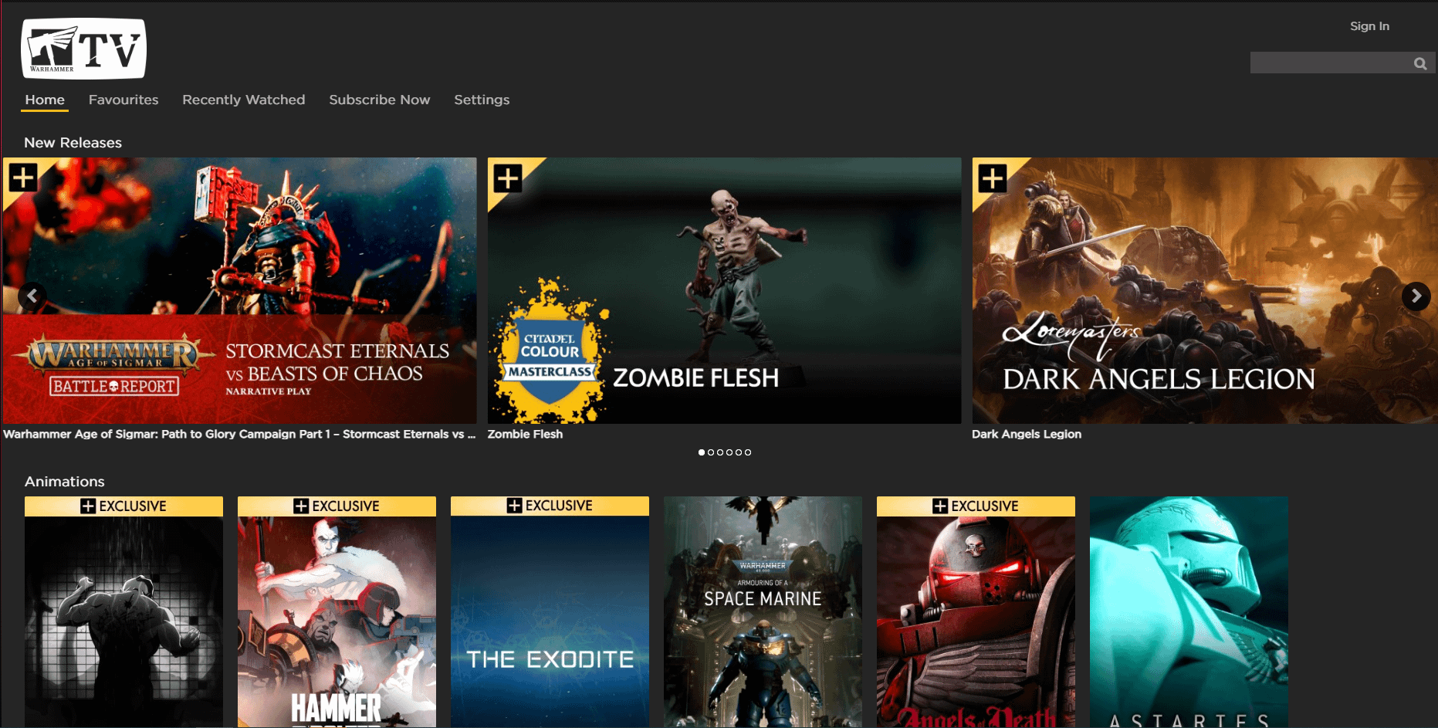This screenshot has width=1438, height=728.
Task: Click the Animations section heading
Action: pyautogui.click(x=65, y=482)
